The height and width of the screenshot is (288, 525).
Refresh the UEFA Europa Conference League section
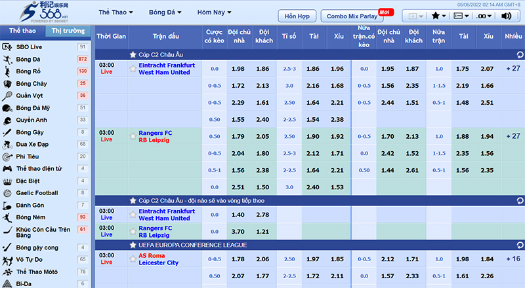pos(520,245)
